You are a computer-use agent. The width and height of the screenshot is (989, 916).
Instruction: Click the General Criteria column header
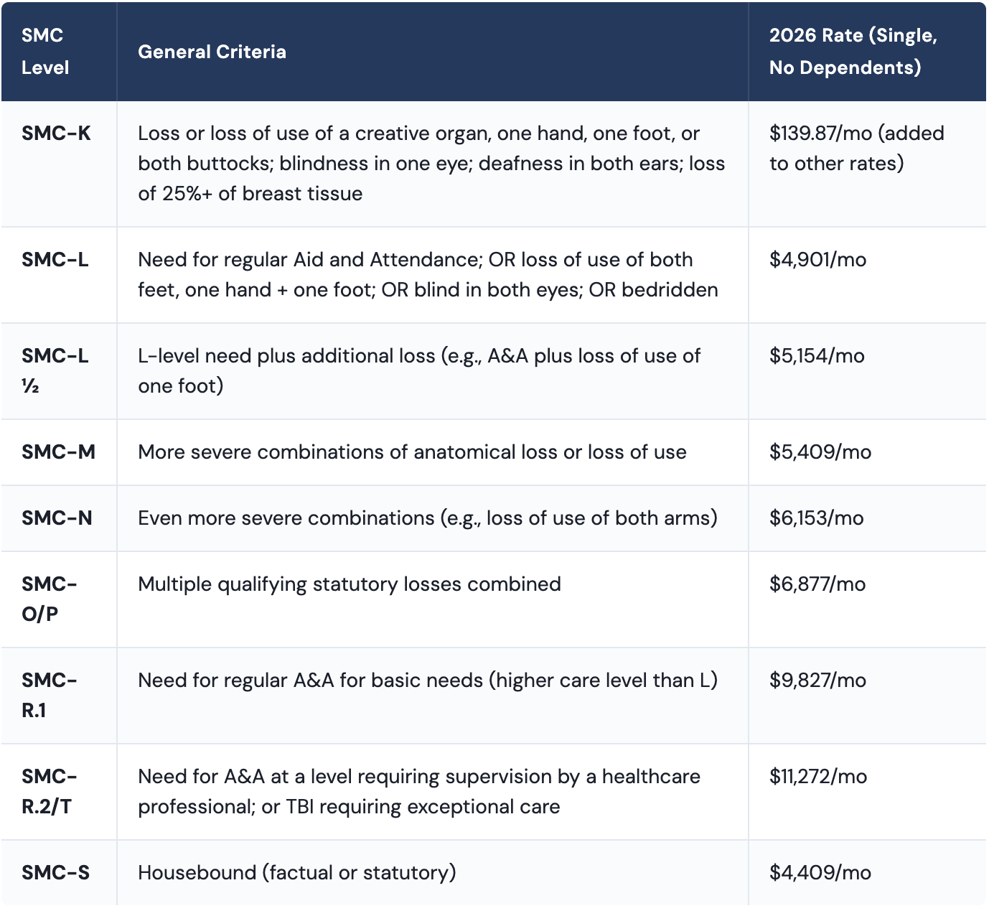212,52
